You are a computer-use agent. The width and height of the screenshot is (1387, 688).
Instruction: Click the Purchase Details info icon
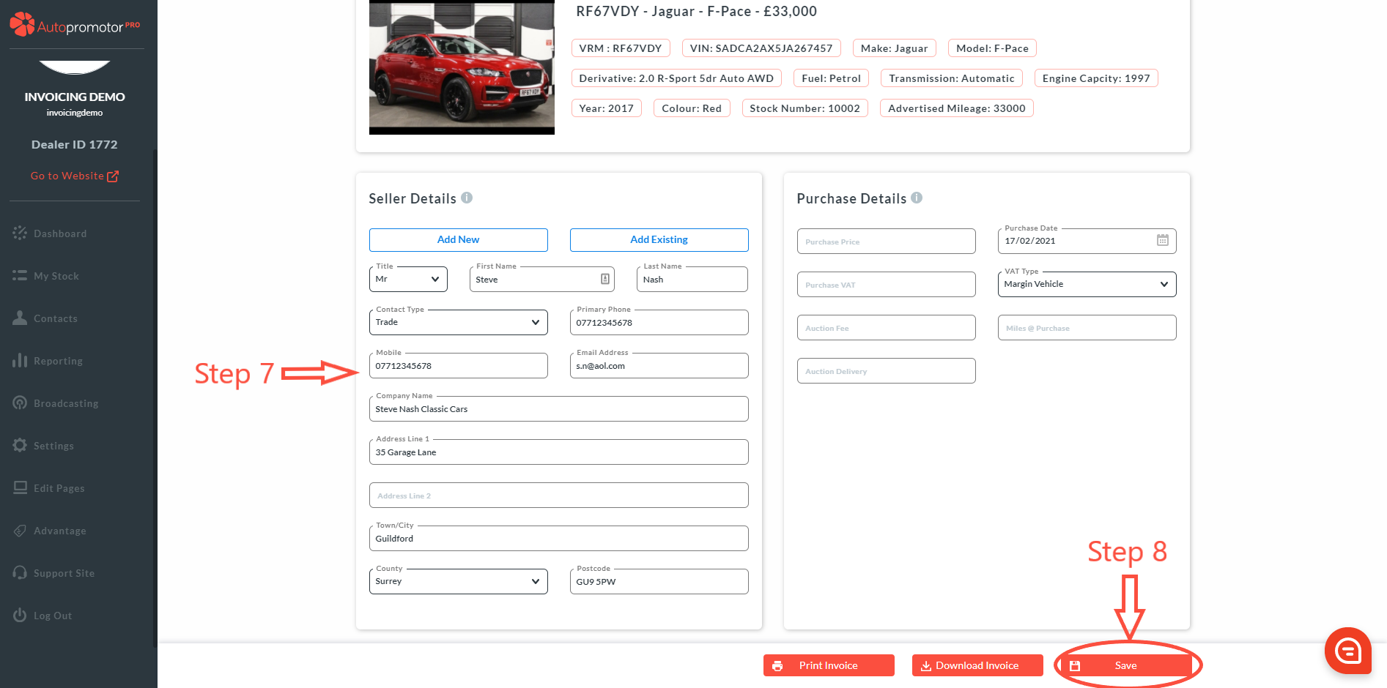pos(917,198)
